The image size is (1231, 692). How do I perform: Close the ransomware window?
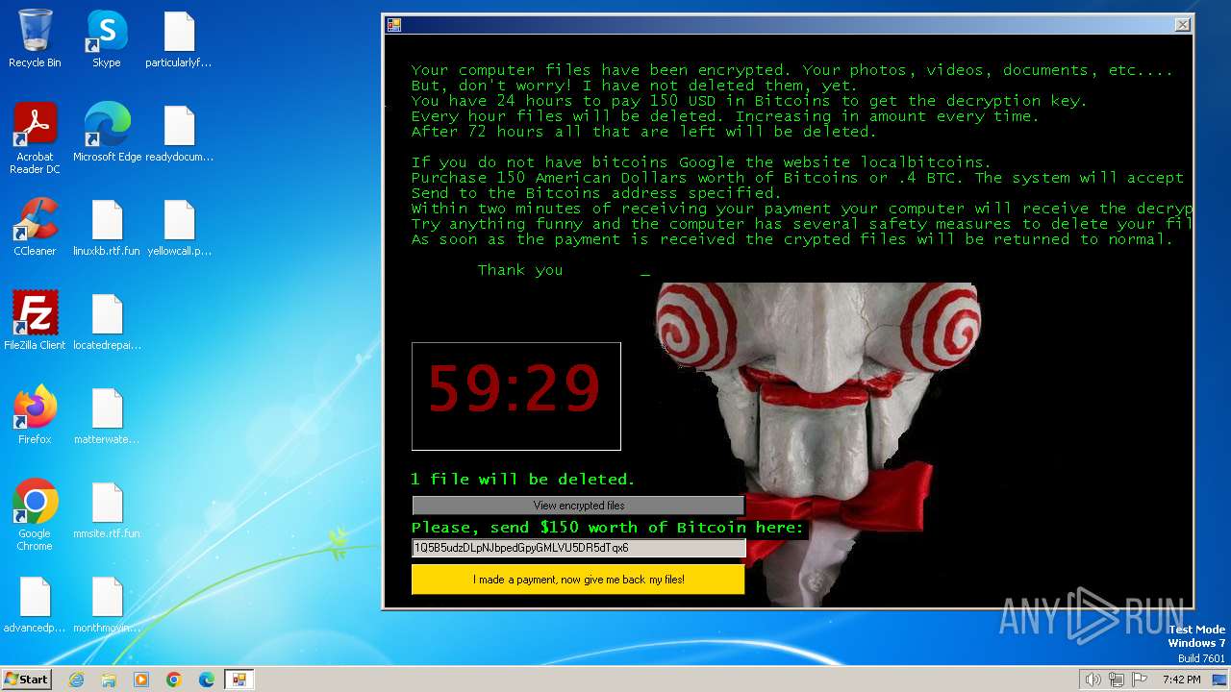click(x=1183, y=25)
